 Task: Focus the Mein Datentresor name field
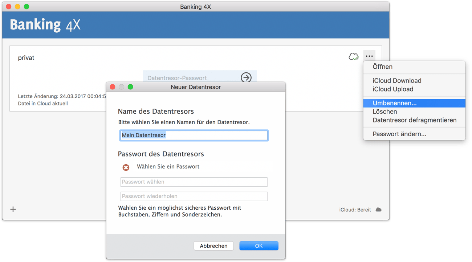(x=194, y=135)
